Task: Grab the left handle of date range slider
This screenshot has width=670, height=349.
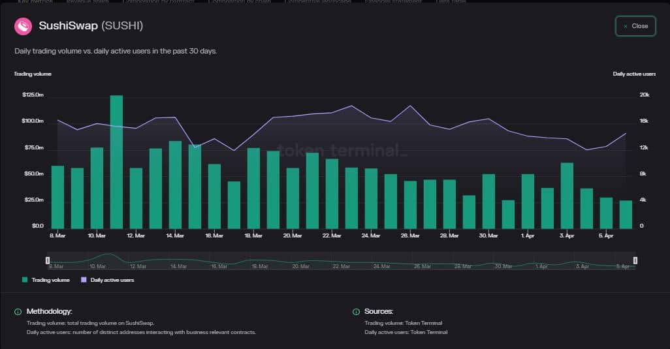Action: tap(48, 260)
